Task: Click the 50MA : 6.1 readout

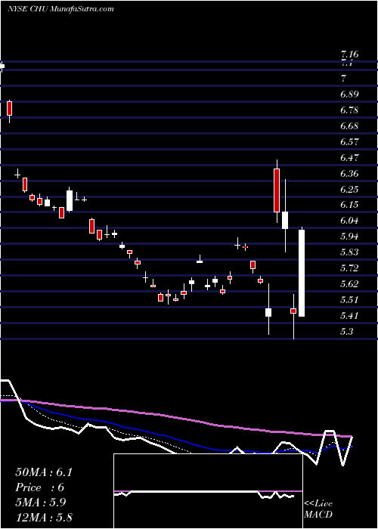Action: (x=44, y=472)
